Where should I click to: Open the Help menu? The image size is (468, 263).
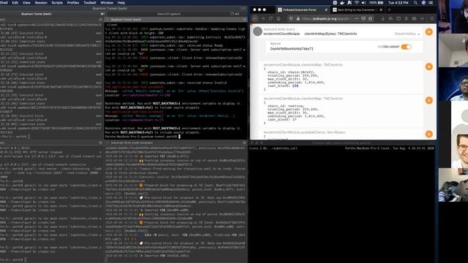point(121,3)
